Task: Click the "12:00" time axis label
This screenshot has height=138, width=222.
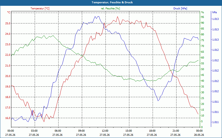Action: click(105, 131)
